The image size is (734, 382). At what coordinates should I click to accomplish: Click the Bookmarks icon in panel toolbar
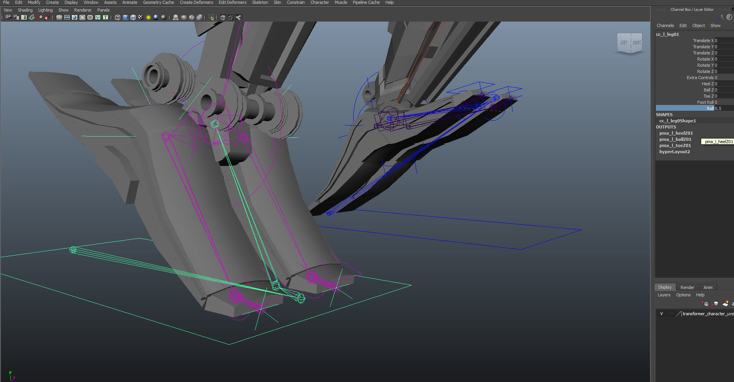tap(24, 17)
